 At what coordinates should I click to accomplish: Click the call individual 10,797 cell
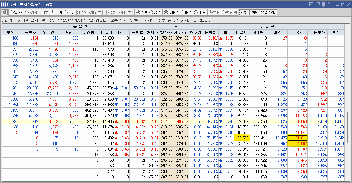[69, 99]
